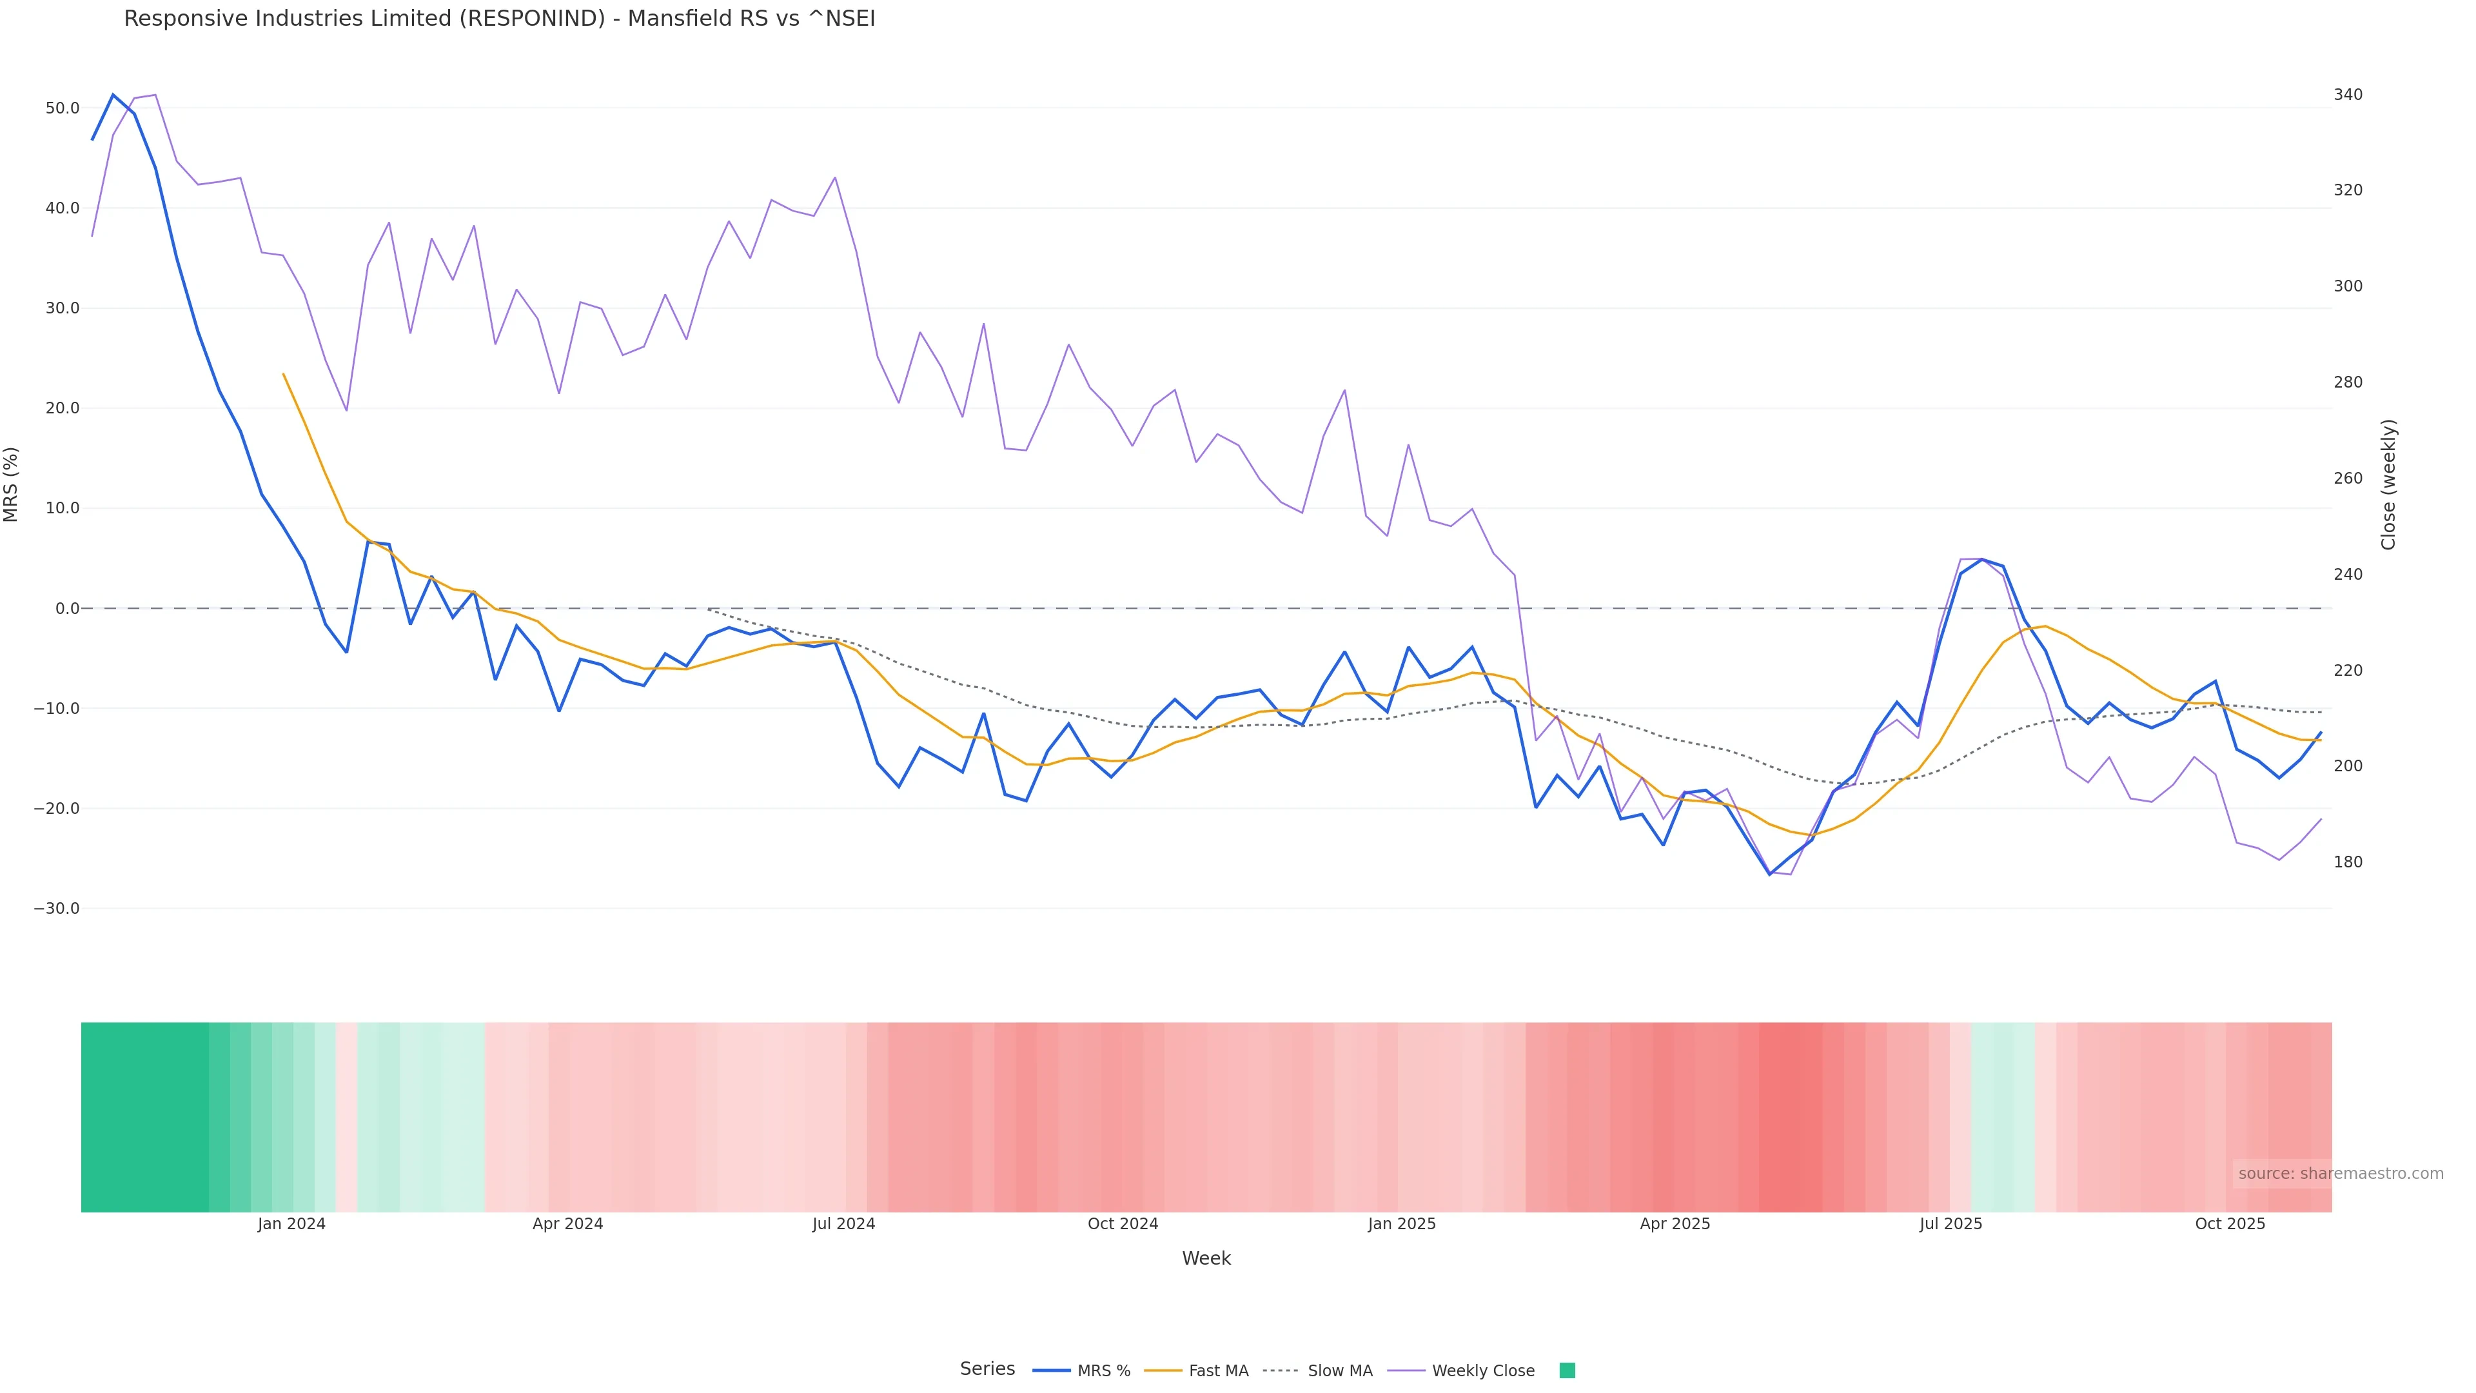Click the purple Weekly Close legend line icon

(x=1406, y=1371)
